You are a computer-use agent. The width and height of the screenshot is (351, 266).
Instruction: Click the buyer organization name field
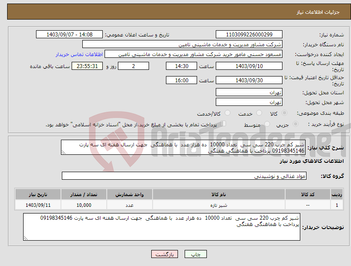(x=182, y=44)
